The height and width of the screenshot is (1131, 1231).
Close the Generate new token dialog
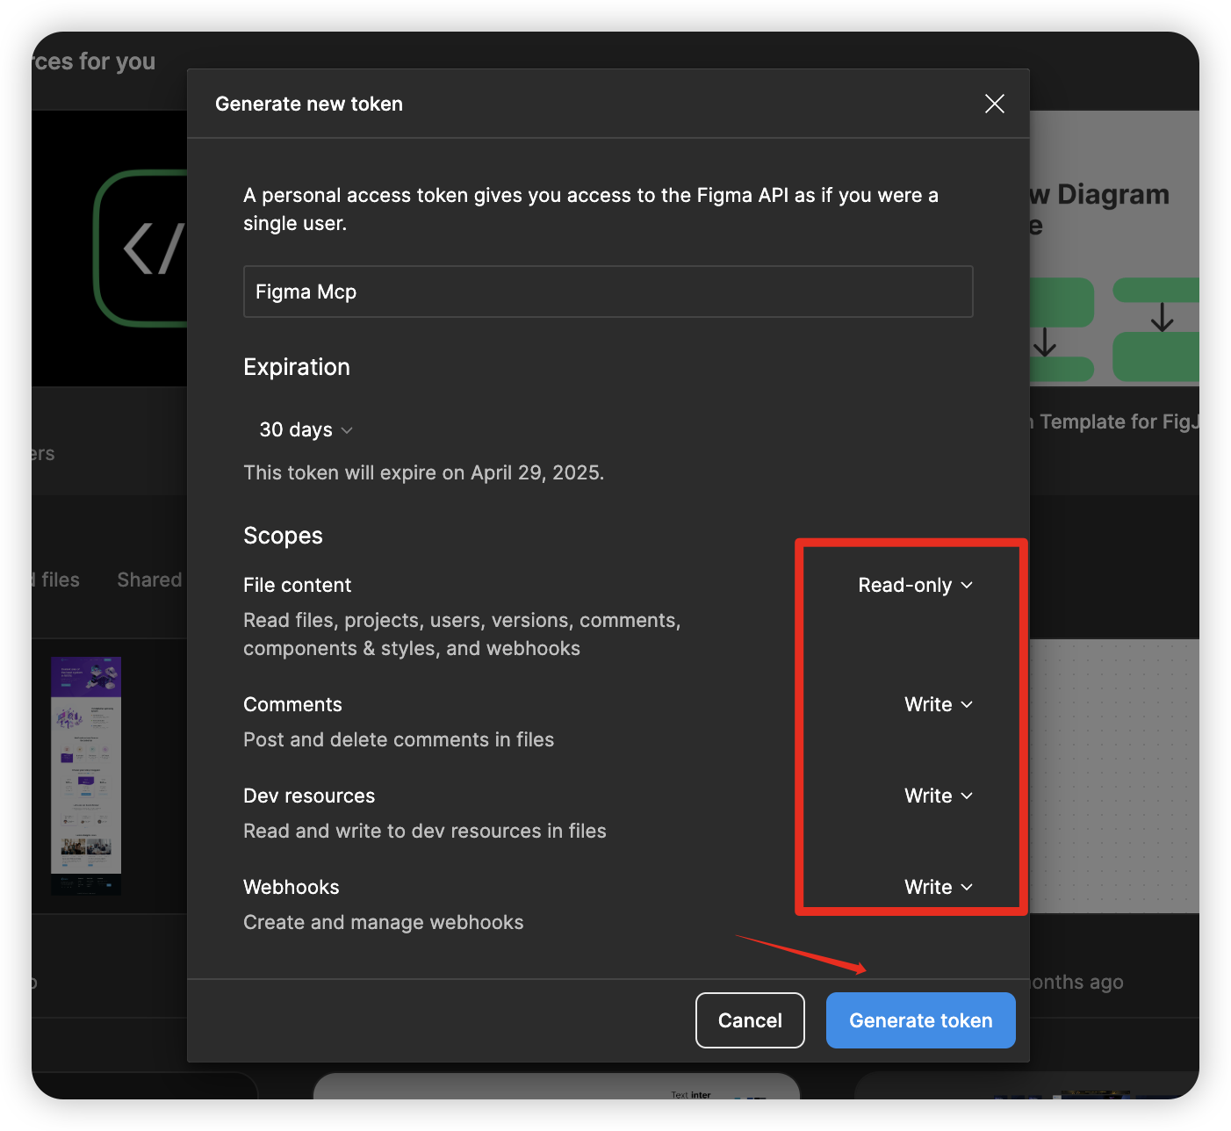995,104
